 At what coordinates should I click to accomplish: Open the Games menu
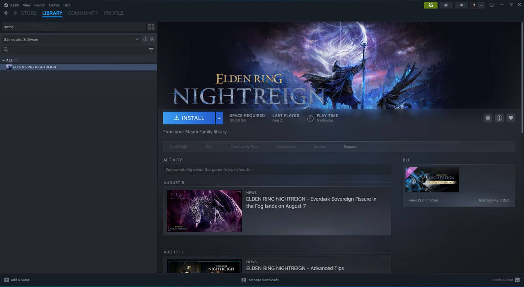(54, 5)
